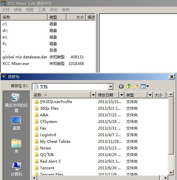Open the 转换 menu
The height and width of the screenshot is (180, 177).
pyautogui.click(x=18, y=10)
